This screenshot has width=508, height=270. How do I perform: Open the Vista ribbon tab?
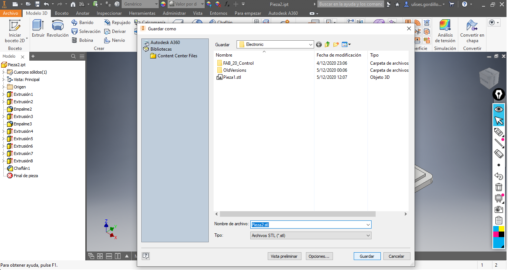tap(198, 13)
